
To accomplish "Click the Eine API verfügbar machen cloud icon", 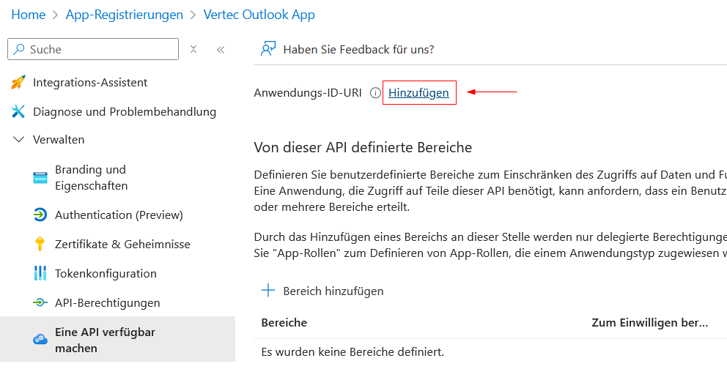I will (40, 339).
